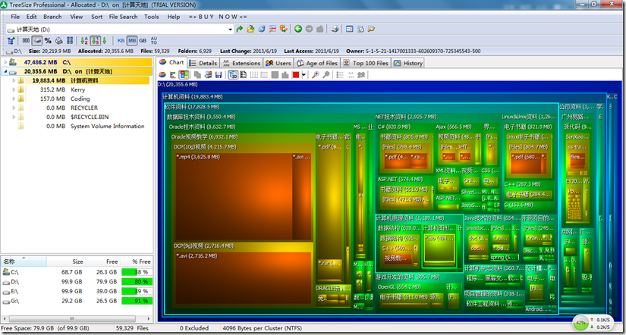Expand the Kerry folder
This screenshot has height=335, width=626.
[14, 89]
